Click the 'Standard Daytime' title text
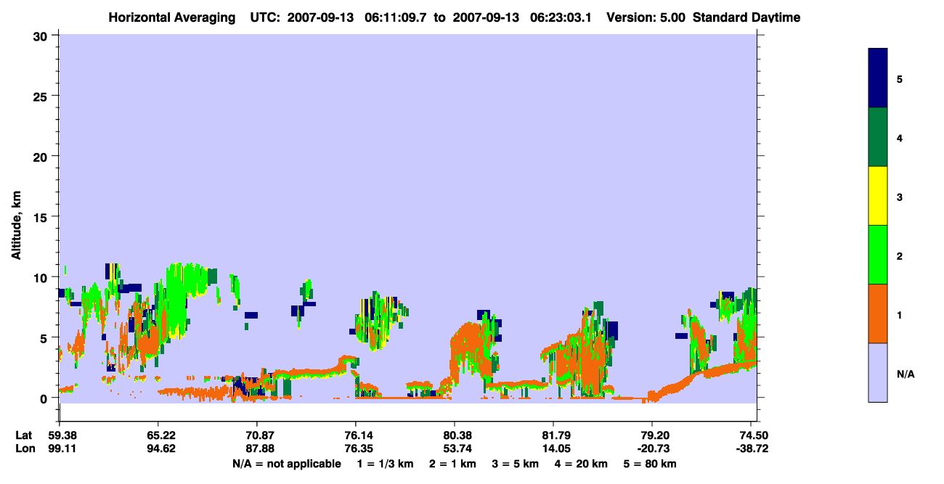 [746, 17]
